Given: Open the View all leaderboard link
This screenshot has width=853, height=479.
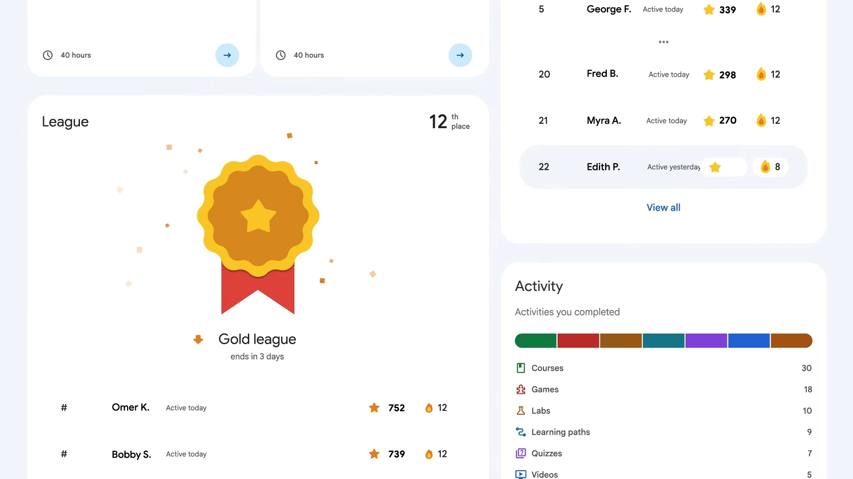Looking at the screenshot, I should pos(663,207).
